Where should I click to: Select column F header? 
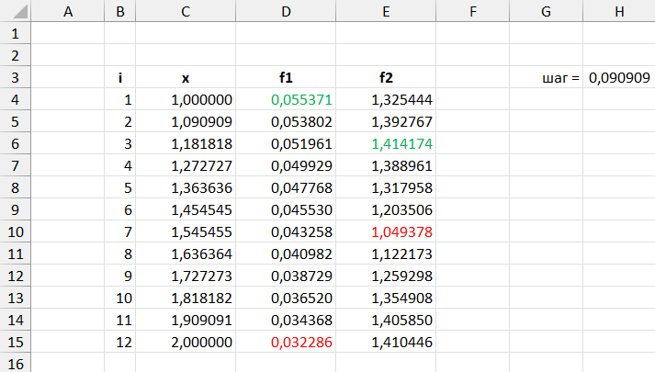473,11
